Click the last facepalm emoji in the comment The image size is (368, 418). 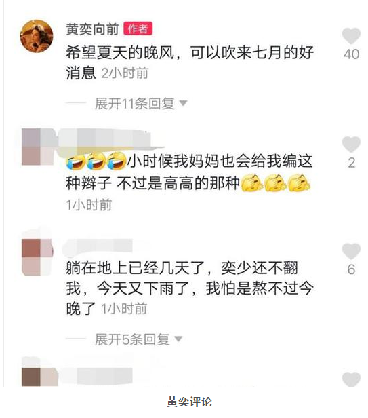(x=300, y=183)
